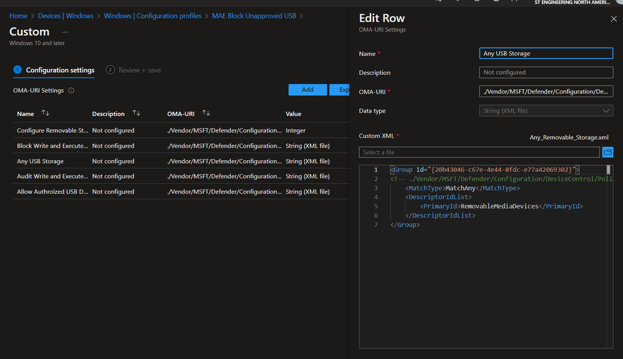Click the ST ENGINEERING NORTH AMERI... tenant label
The height and width of the screenshot is (359, 623).
572,2
